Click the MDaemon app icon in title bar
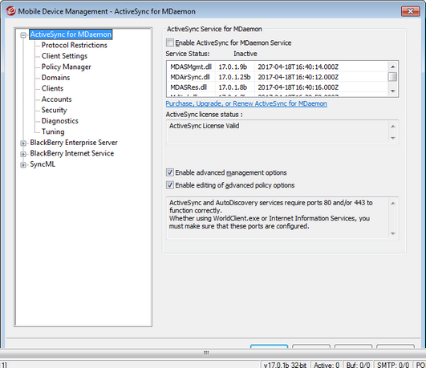 click(10, 11)
